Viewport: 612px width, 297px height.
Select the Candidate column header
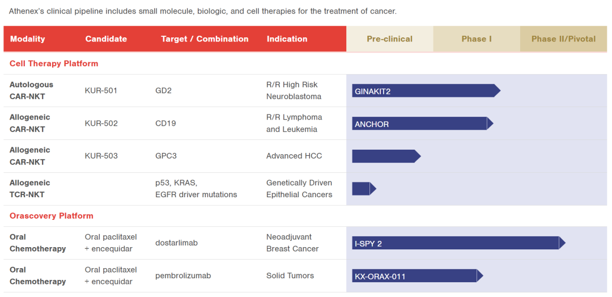[x=106, y=39]
